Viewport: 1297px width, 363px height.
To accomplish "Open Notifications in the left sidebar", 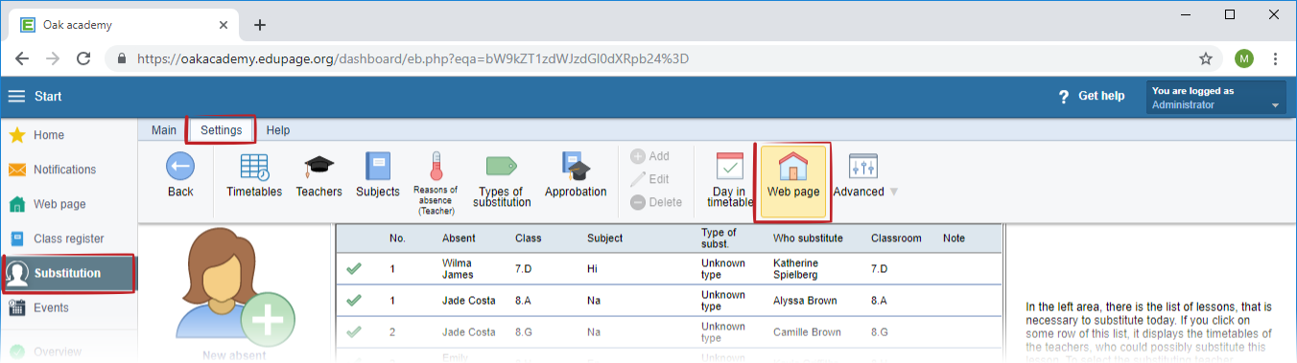I will (69, 170).
